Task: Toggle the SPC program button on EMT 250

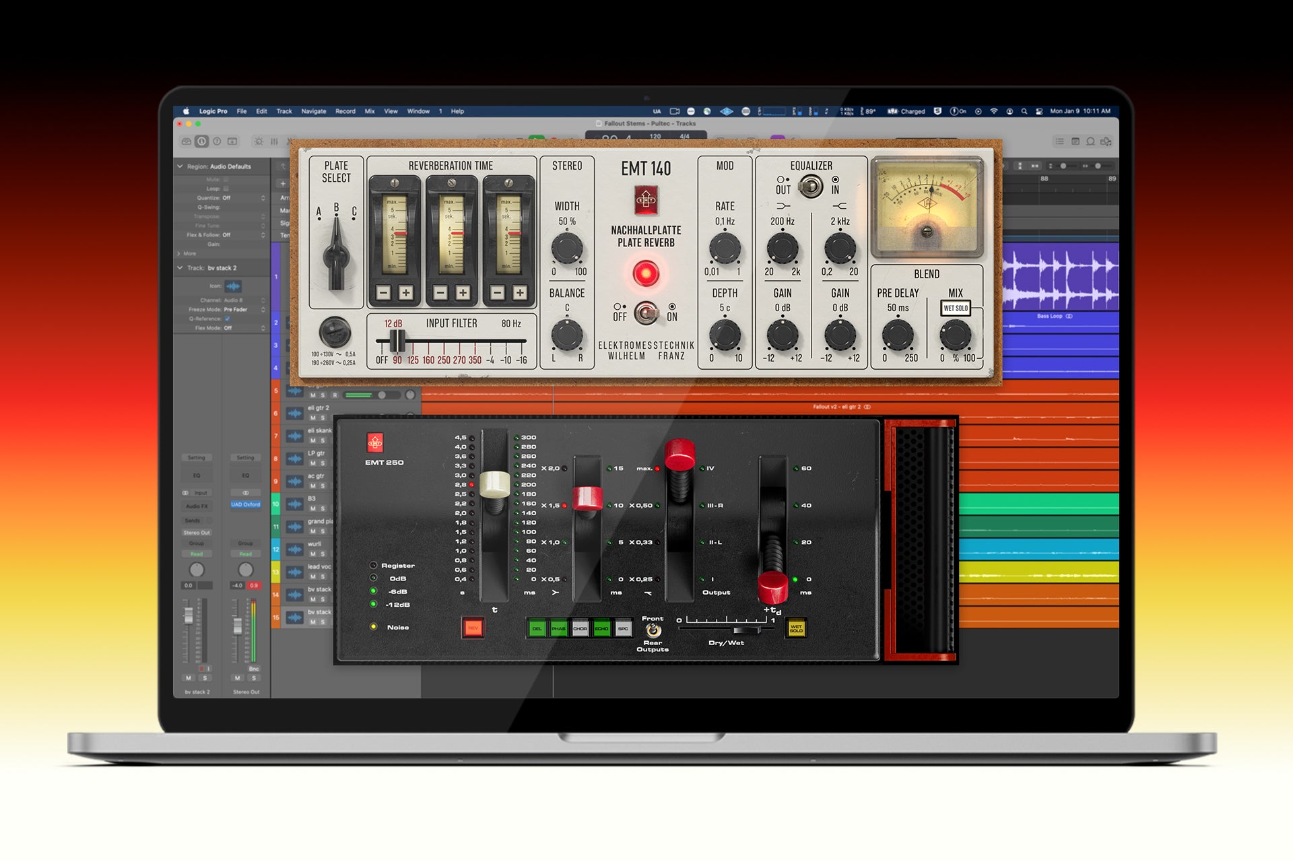Action: 623,628
